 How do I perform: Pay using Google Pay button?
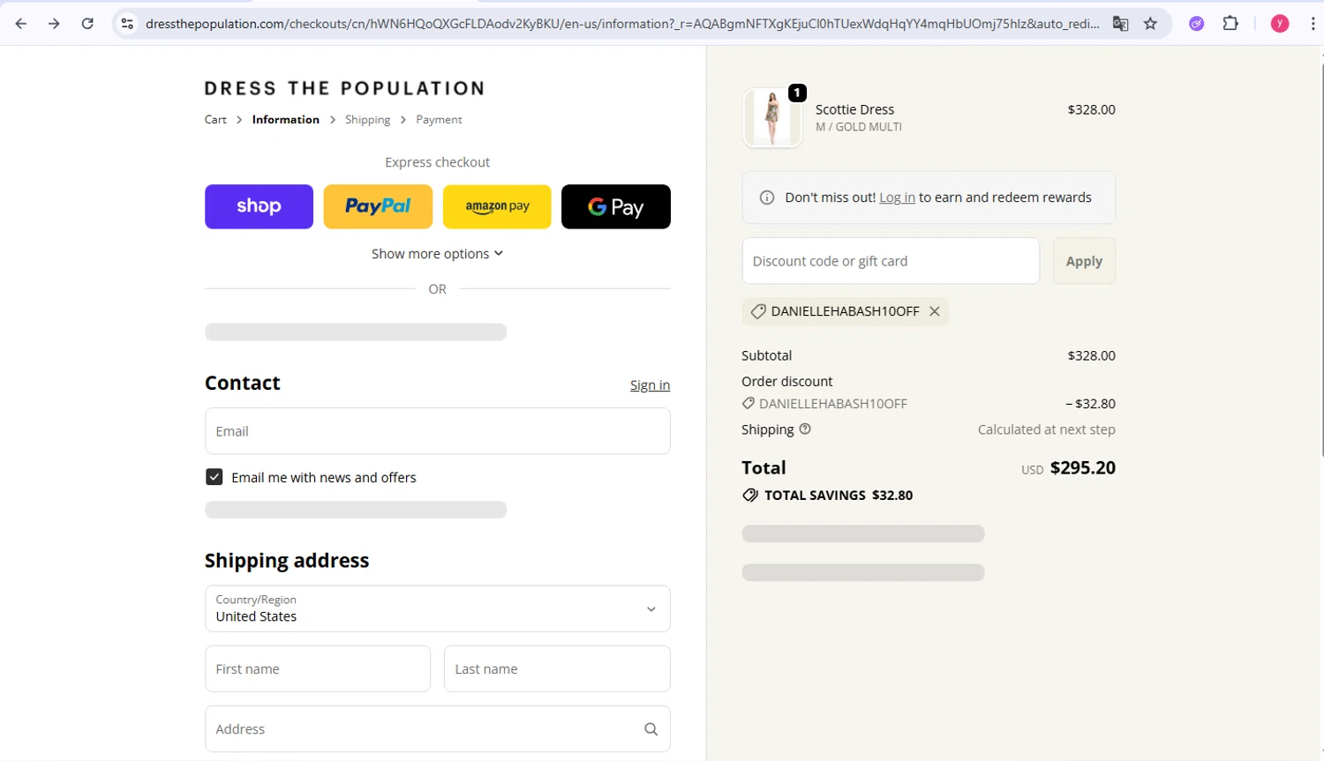[616, 206]
